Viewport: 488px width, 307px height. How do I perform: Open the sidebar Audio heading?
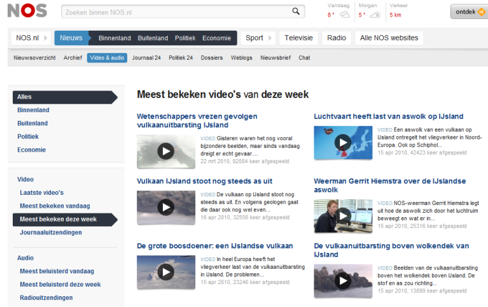[x=25, y=258]
